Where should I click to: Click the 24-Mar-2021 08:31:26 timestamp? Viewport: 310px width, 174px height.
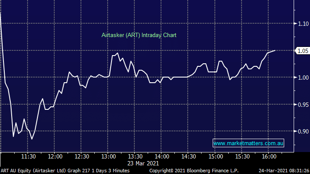284,171
